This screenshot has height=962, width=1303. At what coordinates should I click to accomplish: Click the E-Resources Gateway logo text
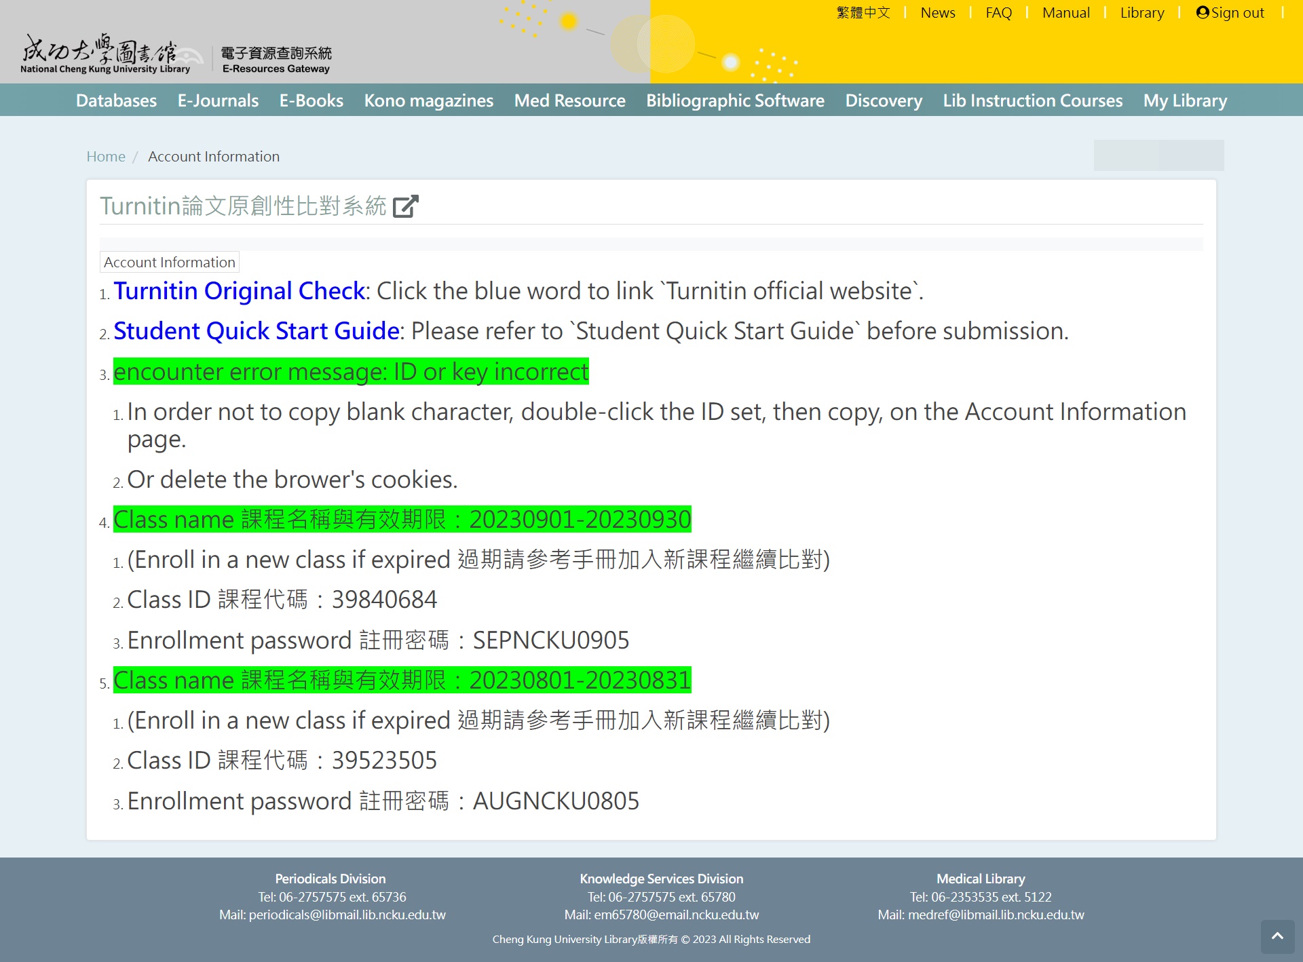pyautogui.click(x=276, y=60)
